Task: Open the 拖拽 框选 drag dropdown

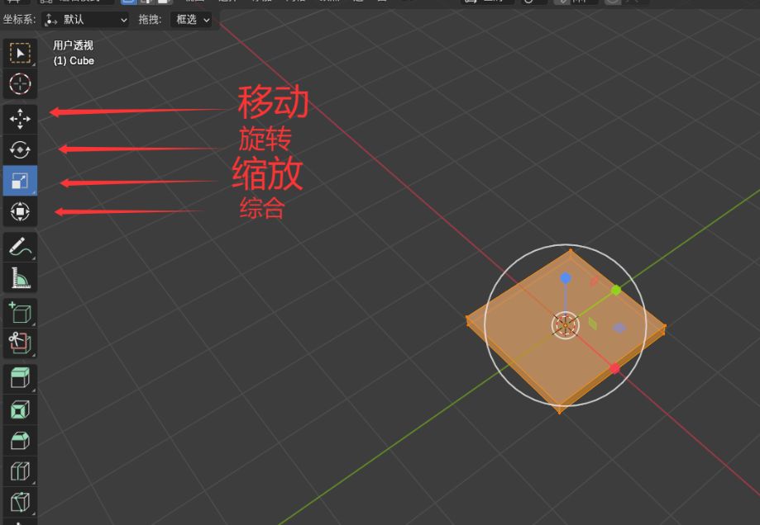Action: click(191, 20)
